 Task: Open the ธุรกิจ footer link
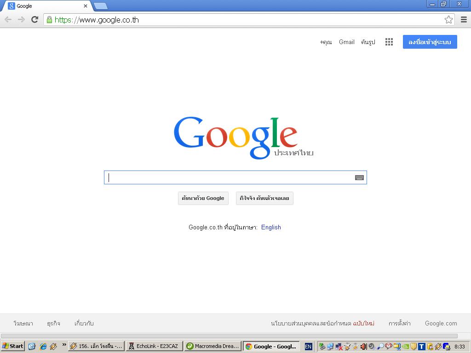[53, 323]
